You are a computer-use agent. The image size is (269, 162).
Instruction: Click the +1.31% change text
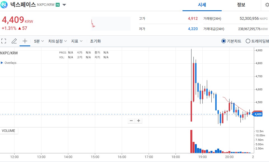click(x=9, y=28)
